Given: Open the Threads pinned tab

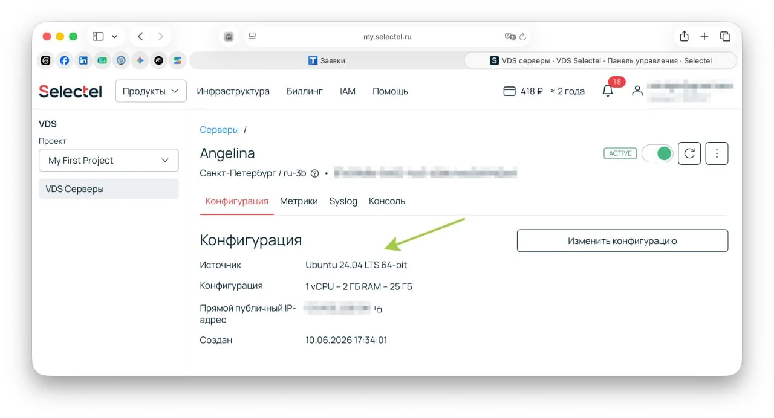Looking at the screenshot, I should [46, 60].
